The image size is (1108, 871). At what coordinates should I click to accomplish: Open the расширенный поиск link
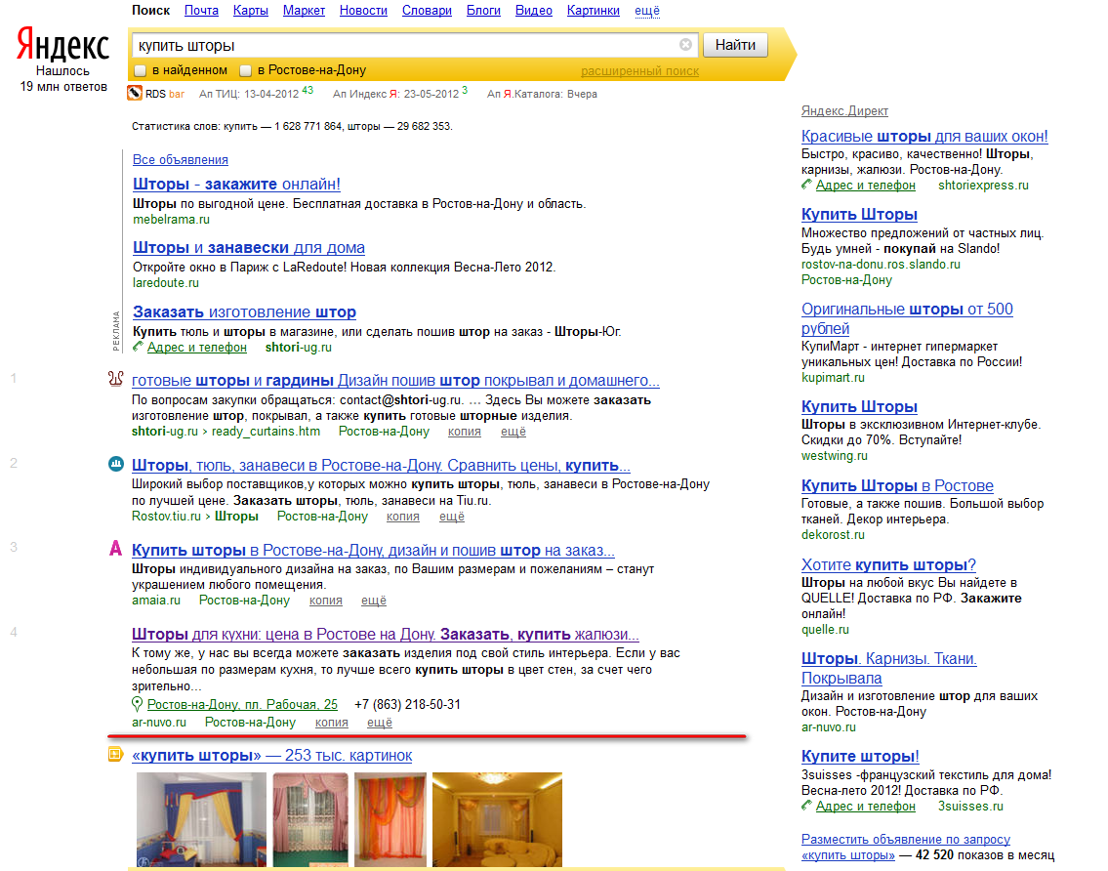639,70
